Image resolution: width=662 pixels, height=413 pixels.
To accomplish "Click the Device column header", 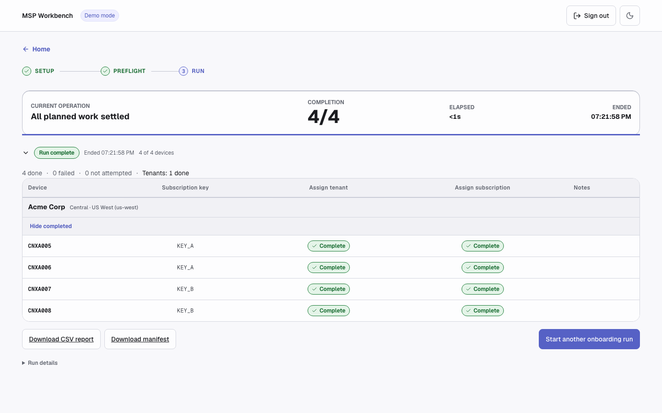I will (37, 188).
